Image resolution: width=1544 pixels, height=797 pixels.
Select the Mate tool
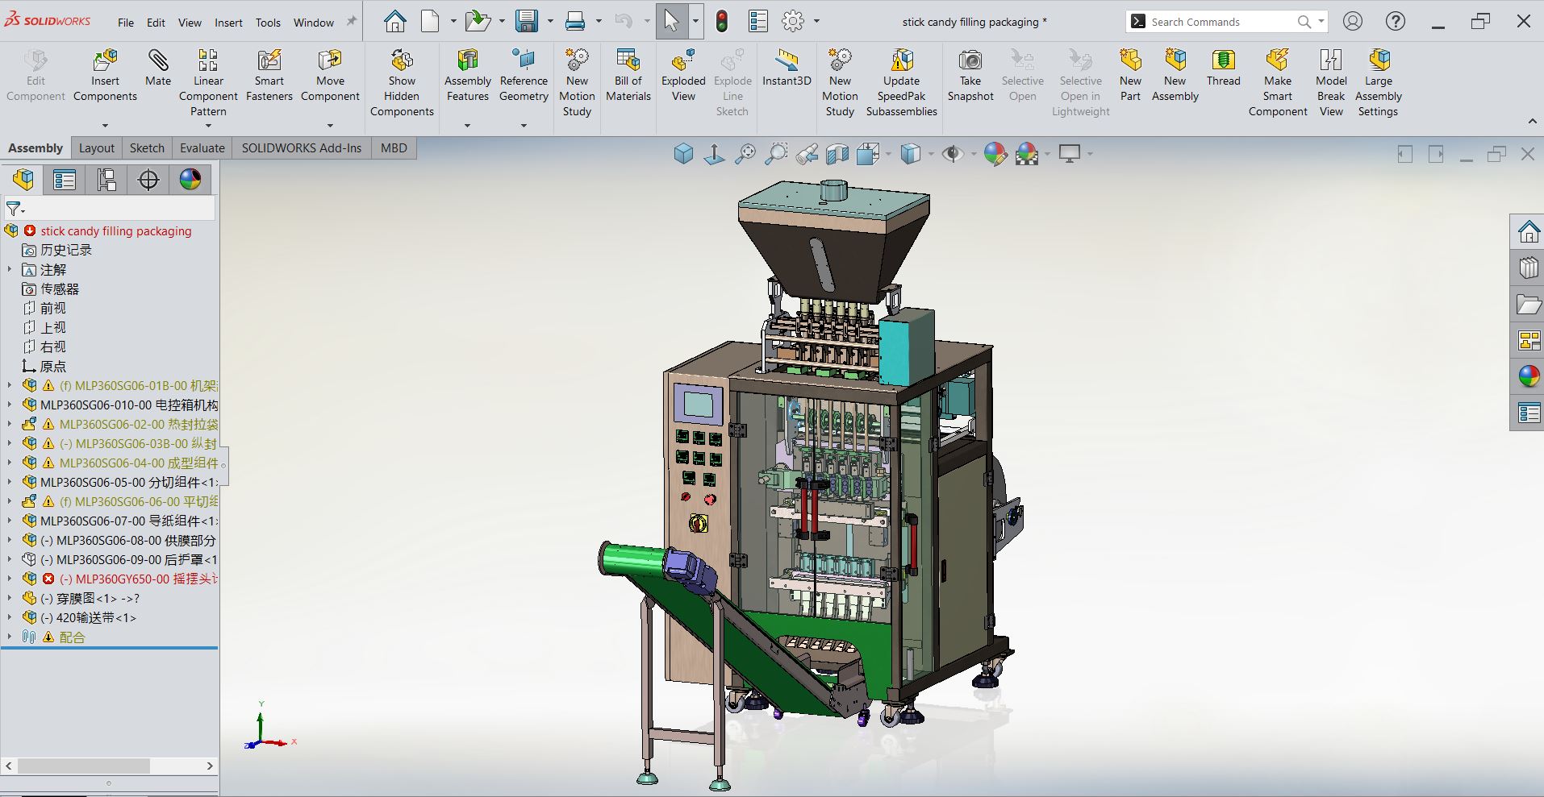(158, 68)
